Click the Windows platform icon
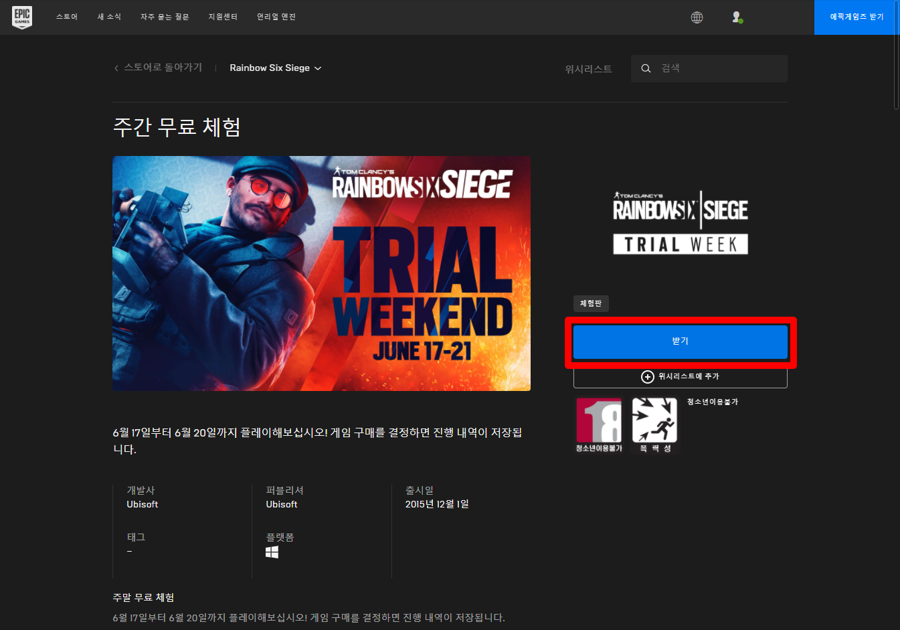 pos(272,552)
